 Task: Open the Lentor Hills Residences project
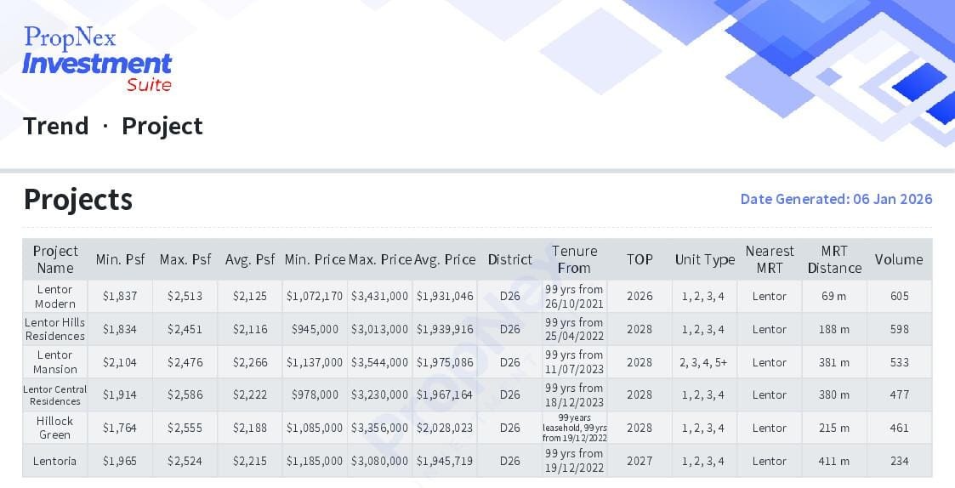click(55, 329)
